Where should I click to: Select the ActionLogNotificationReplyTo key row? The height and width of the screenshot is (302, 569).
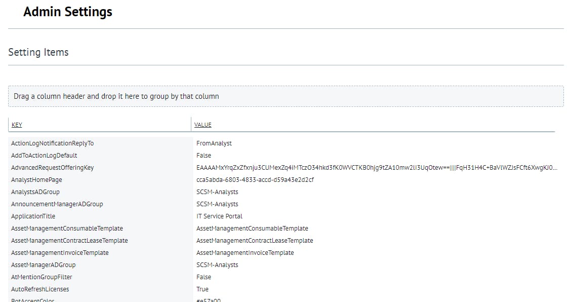(53, 143)
